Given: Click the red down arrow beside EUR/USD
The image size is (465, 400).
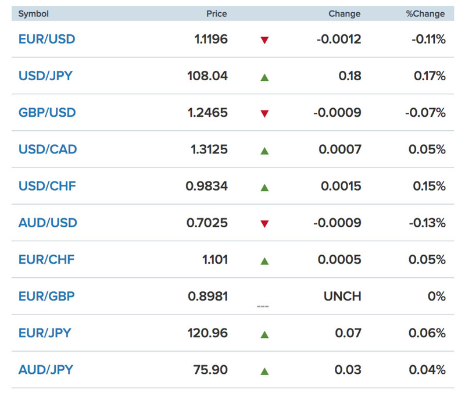Looking at the screenshot, I should click(264, 40).
